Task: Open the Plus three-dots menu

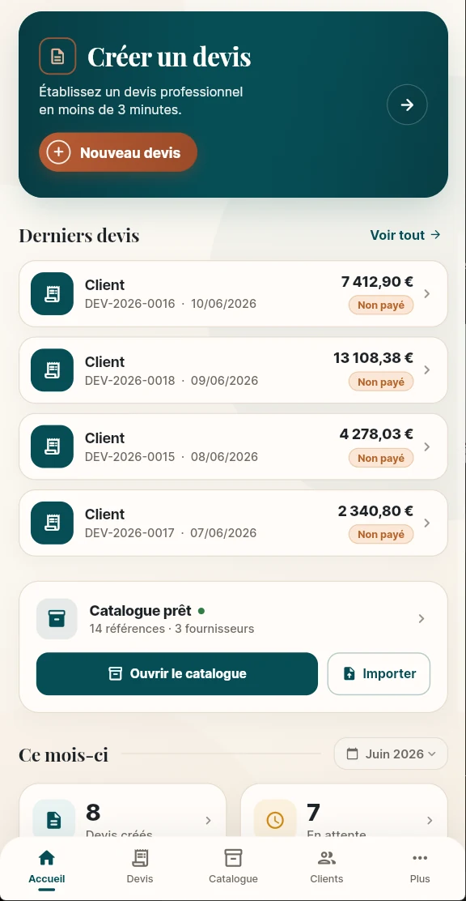Action: [x=420, y=866]
